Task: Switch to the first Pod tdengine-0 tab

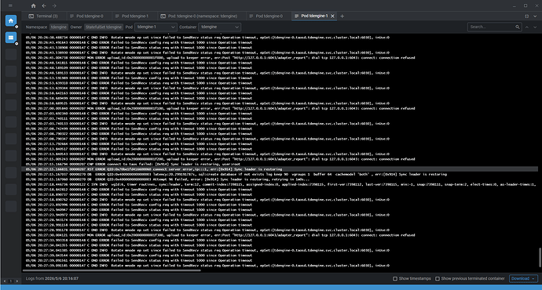Action: click(x=86, y=16)
